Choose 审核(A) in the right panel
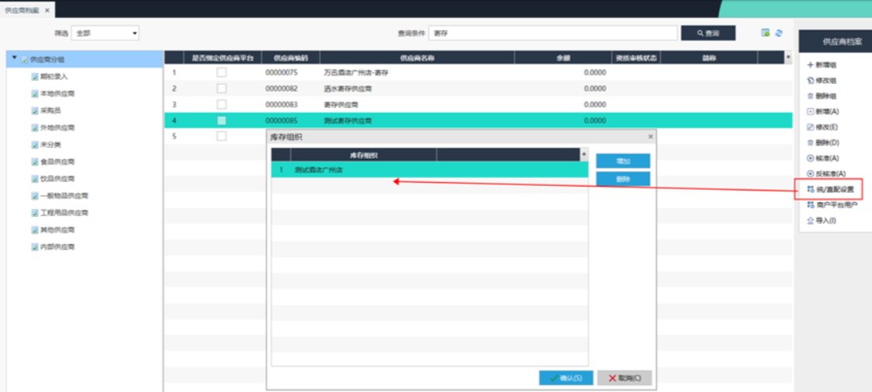Viewport: 872px width, 392px height. point(826,159)
